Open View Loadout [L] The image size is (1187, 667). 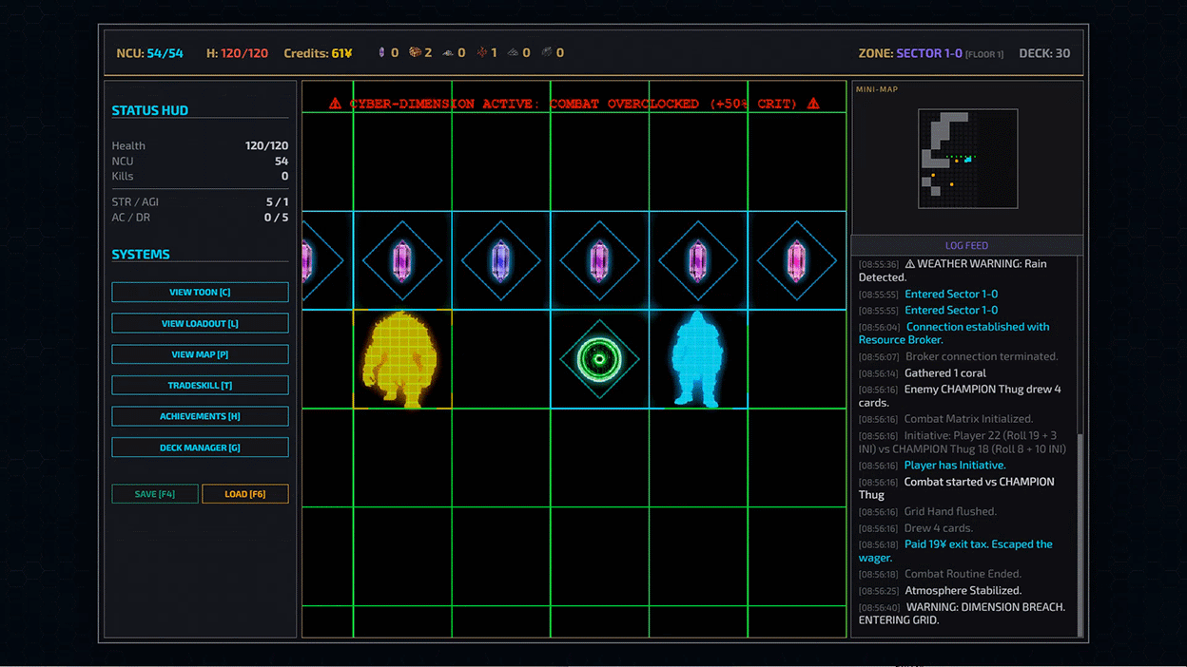[x=200, y=323]
